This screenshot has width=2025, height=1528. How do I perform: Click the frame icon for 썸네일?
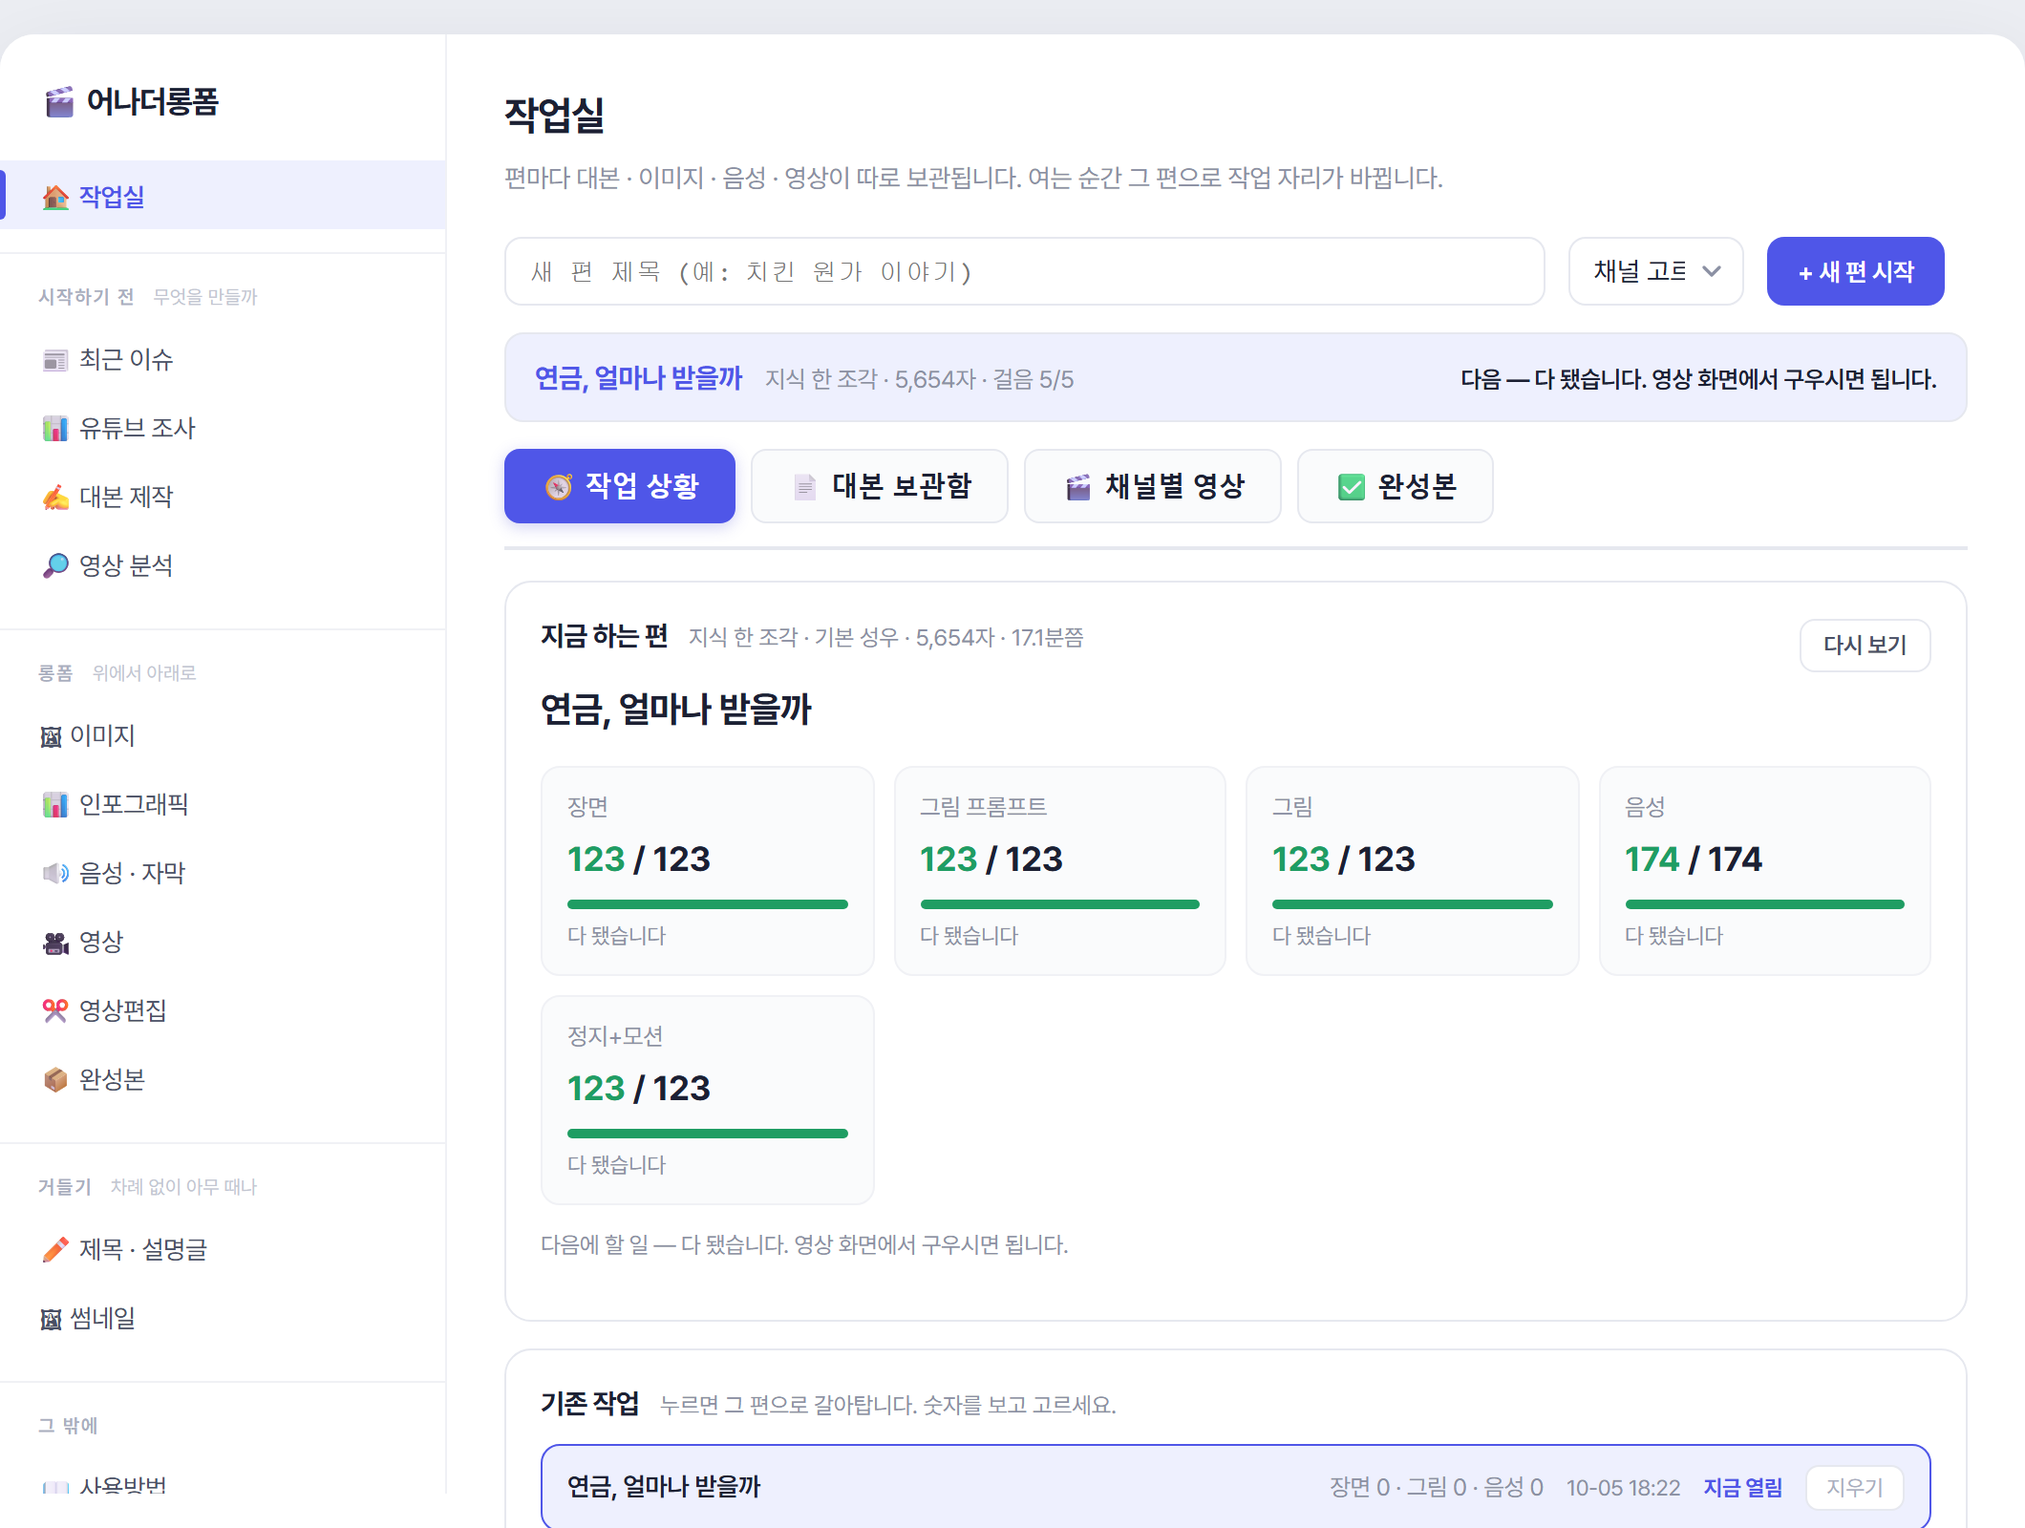click(51, 1319)
